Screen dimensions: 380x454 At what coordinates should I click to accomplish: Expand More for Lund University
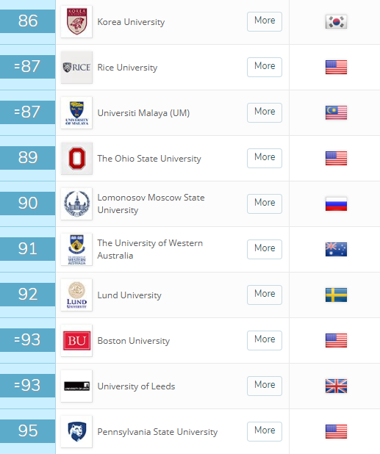[265, 295]
